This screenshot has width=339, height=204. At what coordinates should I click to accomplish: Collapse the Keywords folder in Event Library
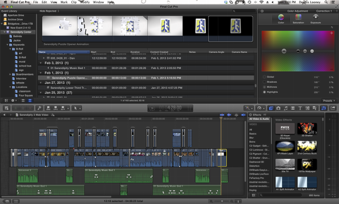7,45
